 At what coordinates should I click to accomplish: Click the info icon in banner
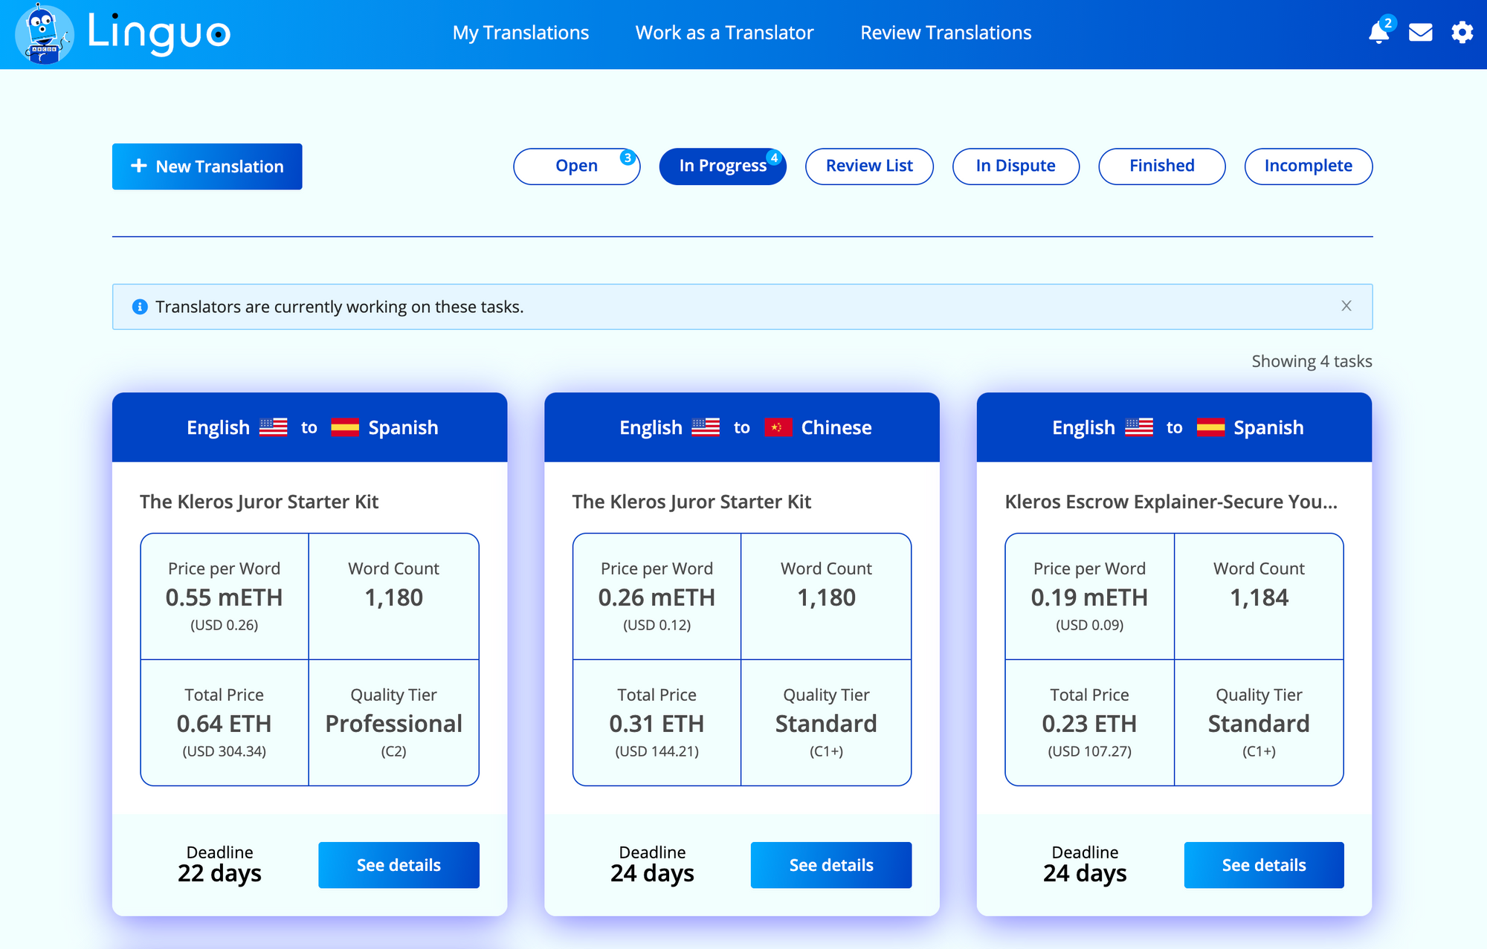[140, 307]
